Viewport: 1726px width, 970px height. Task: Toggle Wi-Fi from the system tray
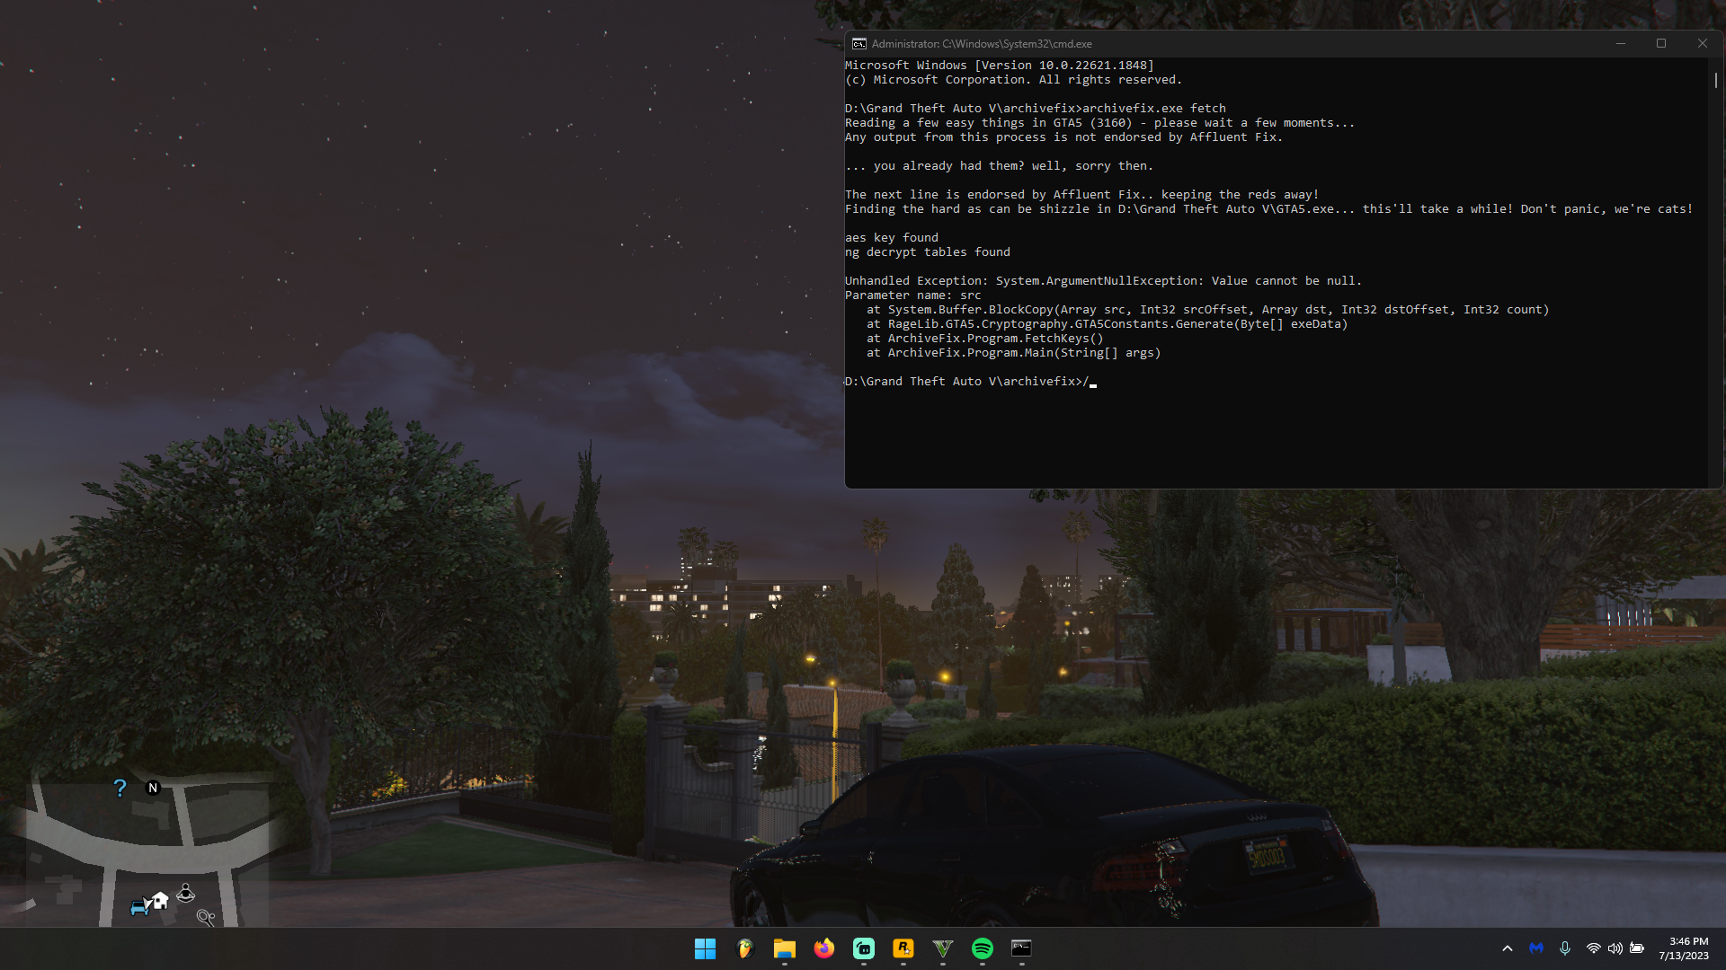pos(1592,948)
